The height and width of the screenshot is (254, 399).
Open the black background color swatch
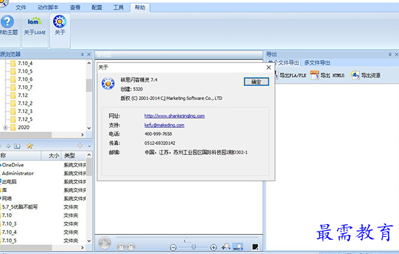pyautogui.click(x=255, y=247)
